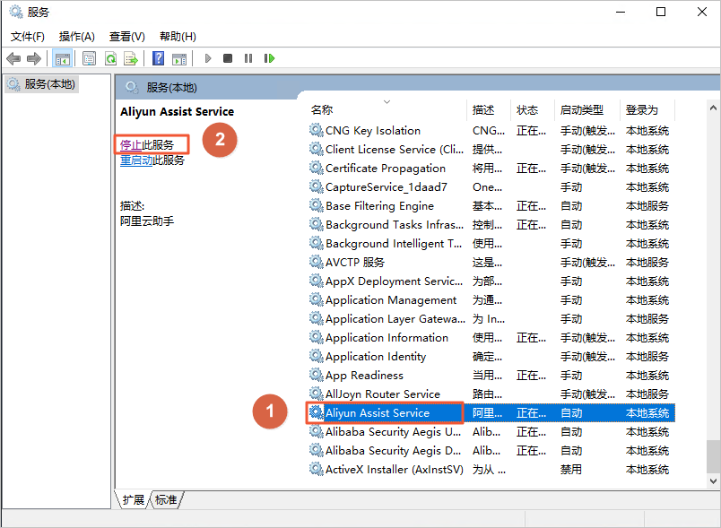Select 服务(本地) in the left tree
Screen dimensions: 721x528
pyautogui.click(x=50, y=84)
